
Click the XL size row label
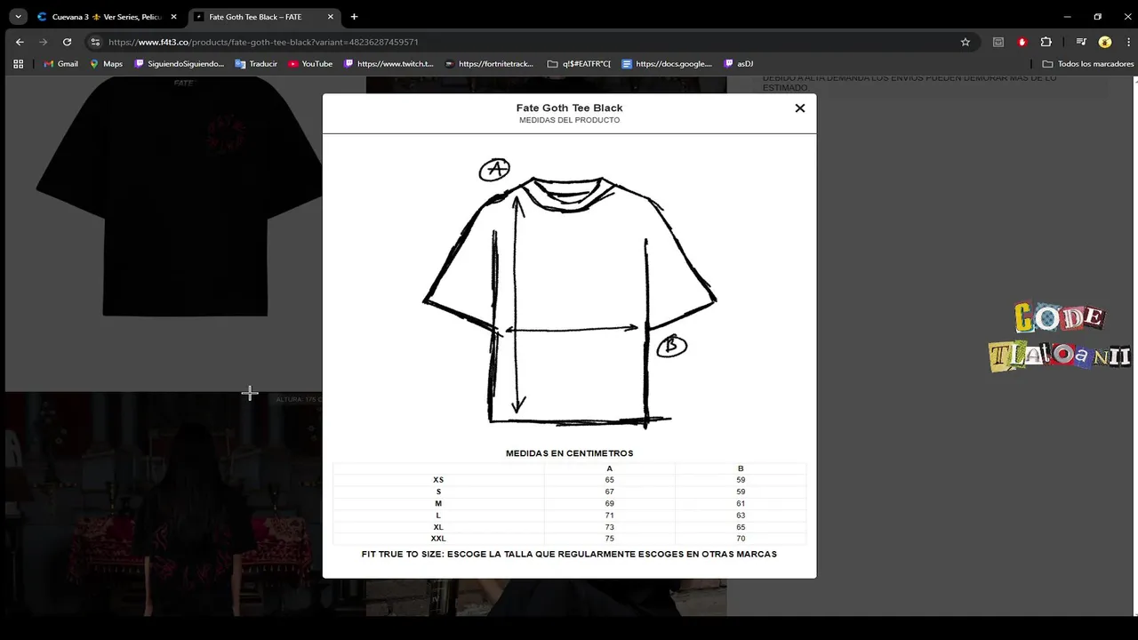tap(438, 527)
